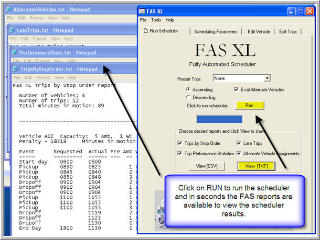
Task: Open Format menu in TripsByStopOrder Notepad
Action: [43, 77]
